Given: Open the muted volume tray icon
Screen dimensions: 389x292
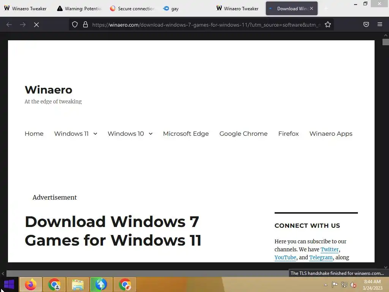Looking at the screenshot, I should coord(353,285).
